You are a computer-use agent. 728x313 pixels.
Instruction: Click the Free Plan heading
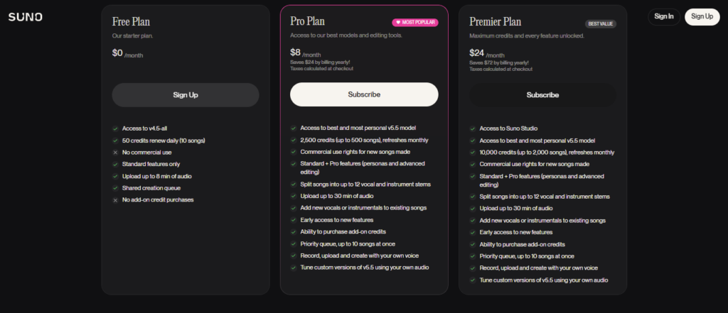(131, 21)
